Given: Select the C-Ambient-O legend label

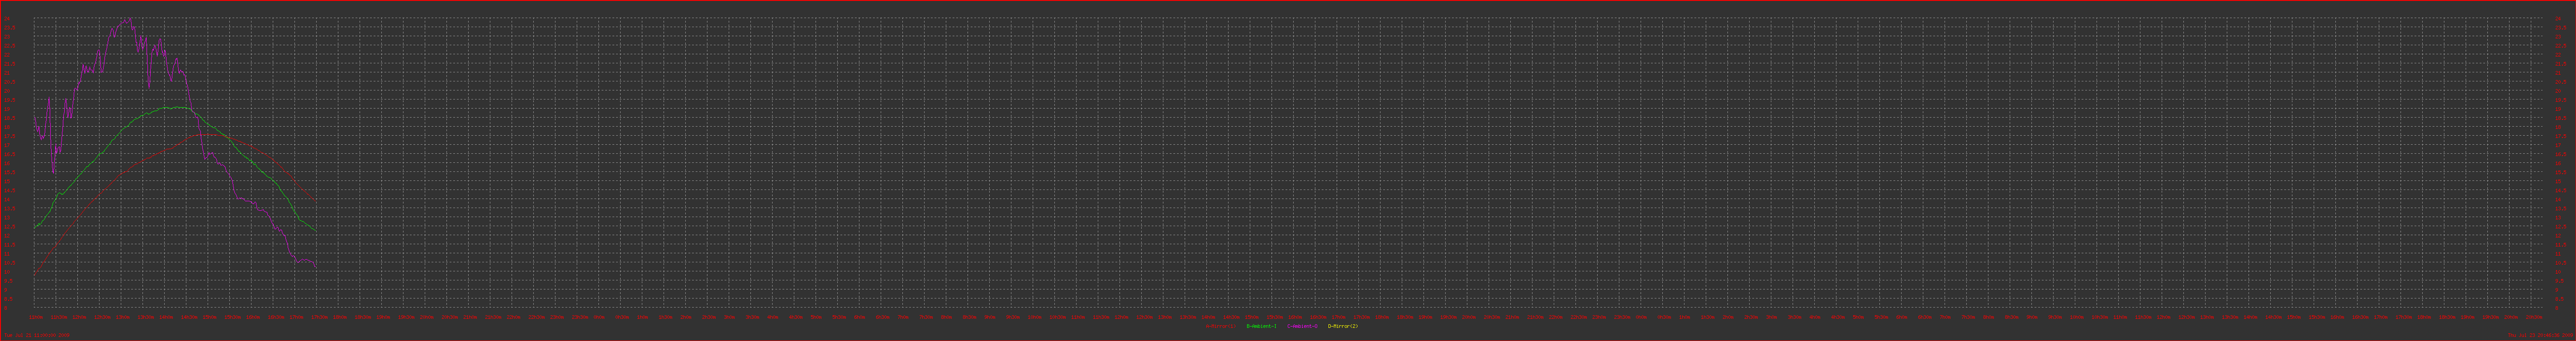Looking at the screenshot, I should pyautogui.click(x=1303, y=326).
